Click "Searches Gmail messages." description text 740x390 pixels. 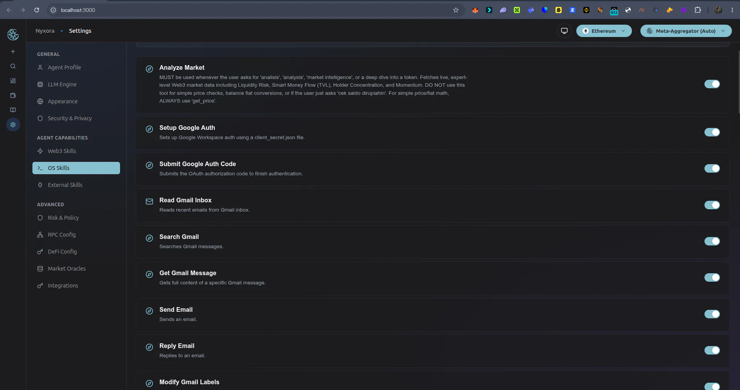(x=191, y=247)
